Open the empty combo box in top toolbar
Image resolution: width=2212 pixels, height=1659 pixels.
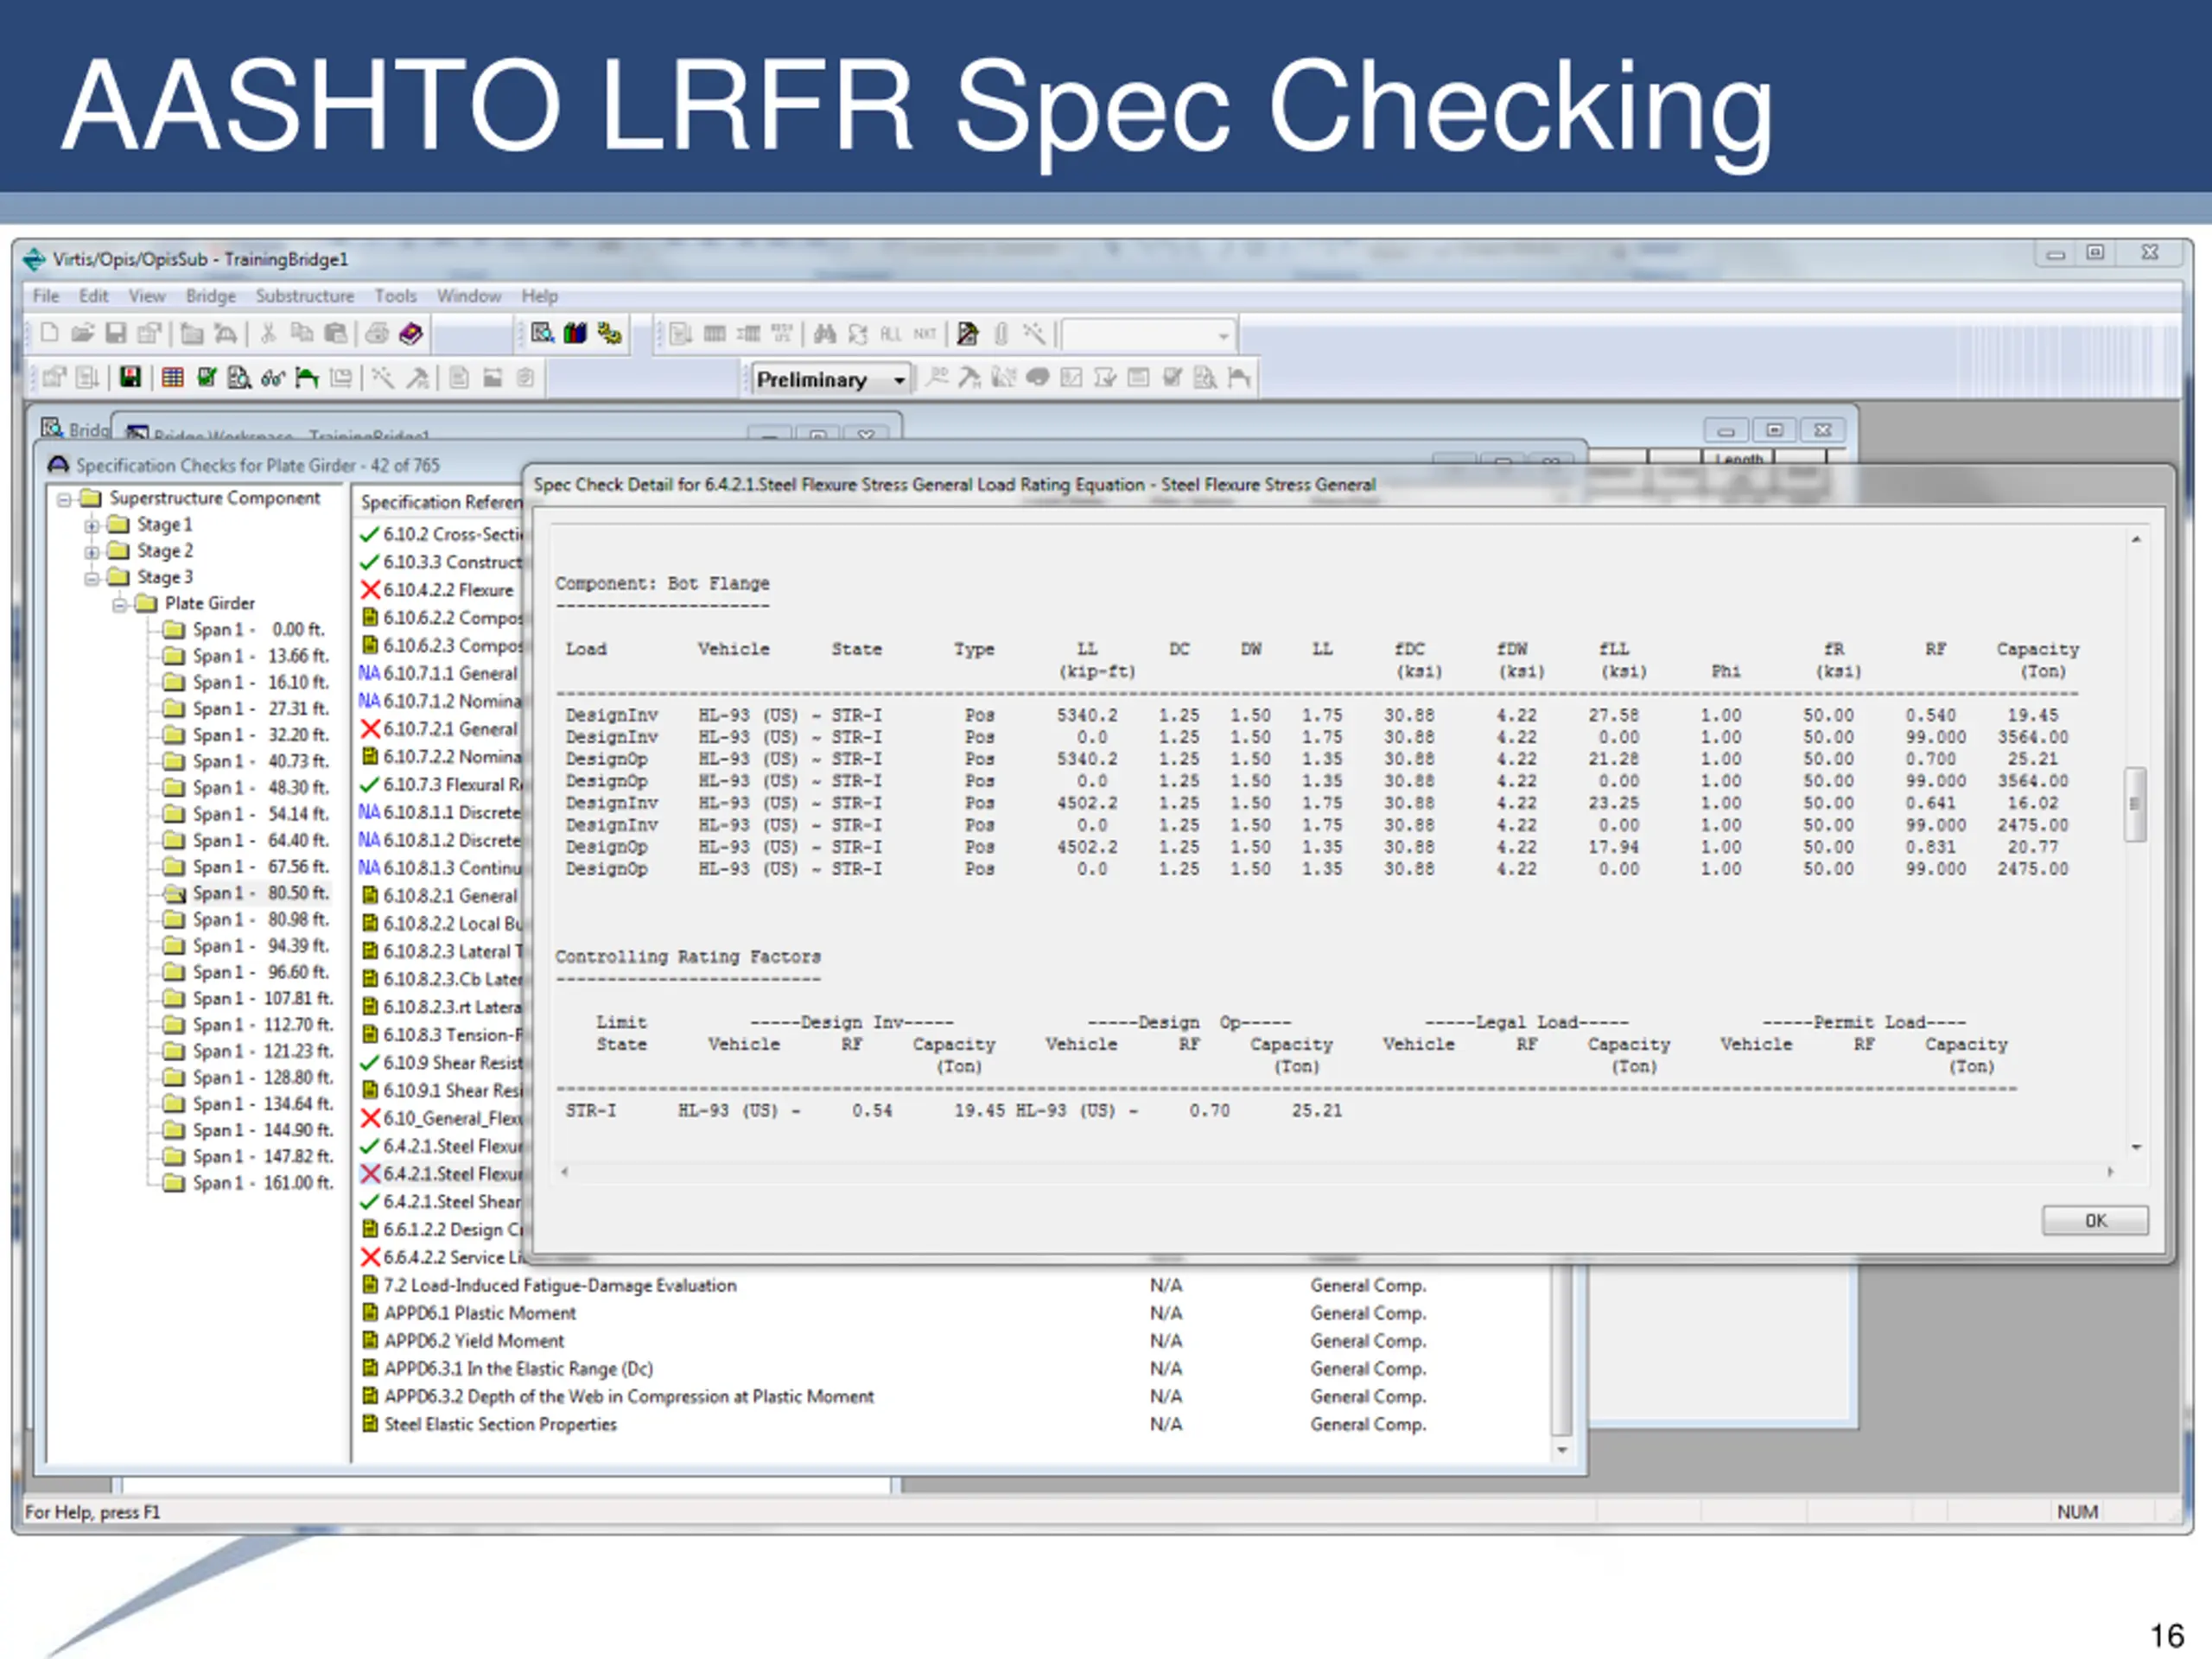point(1148,335)
